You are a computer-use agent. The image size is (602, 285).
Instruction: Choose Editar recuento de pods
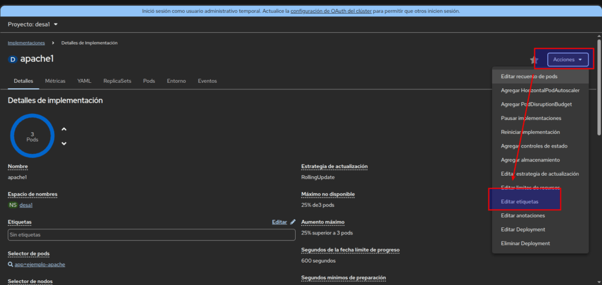529,76
